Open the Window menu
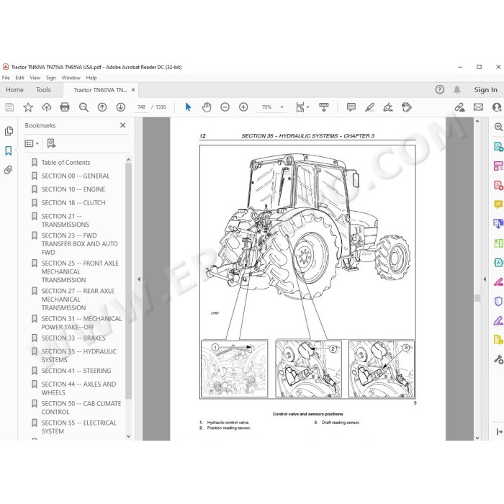The width and height of the screenshot is (504, 504). [71, 78]
